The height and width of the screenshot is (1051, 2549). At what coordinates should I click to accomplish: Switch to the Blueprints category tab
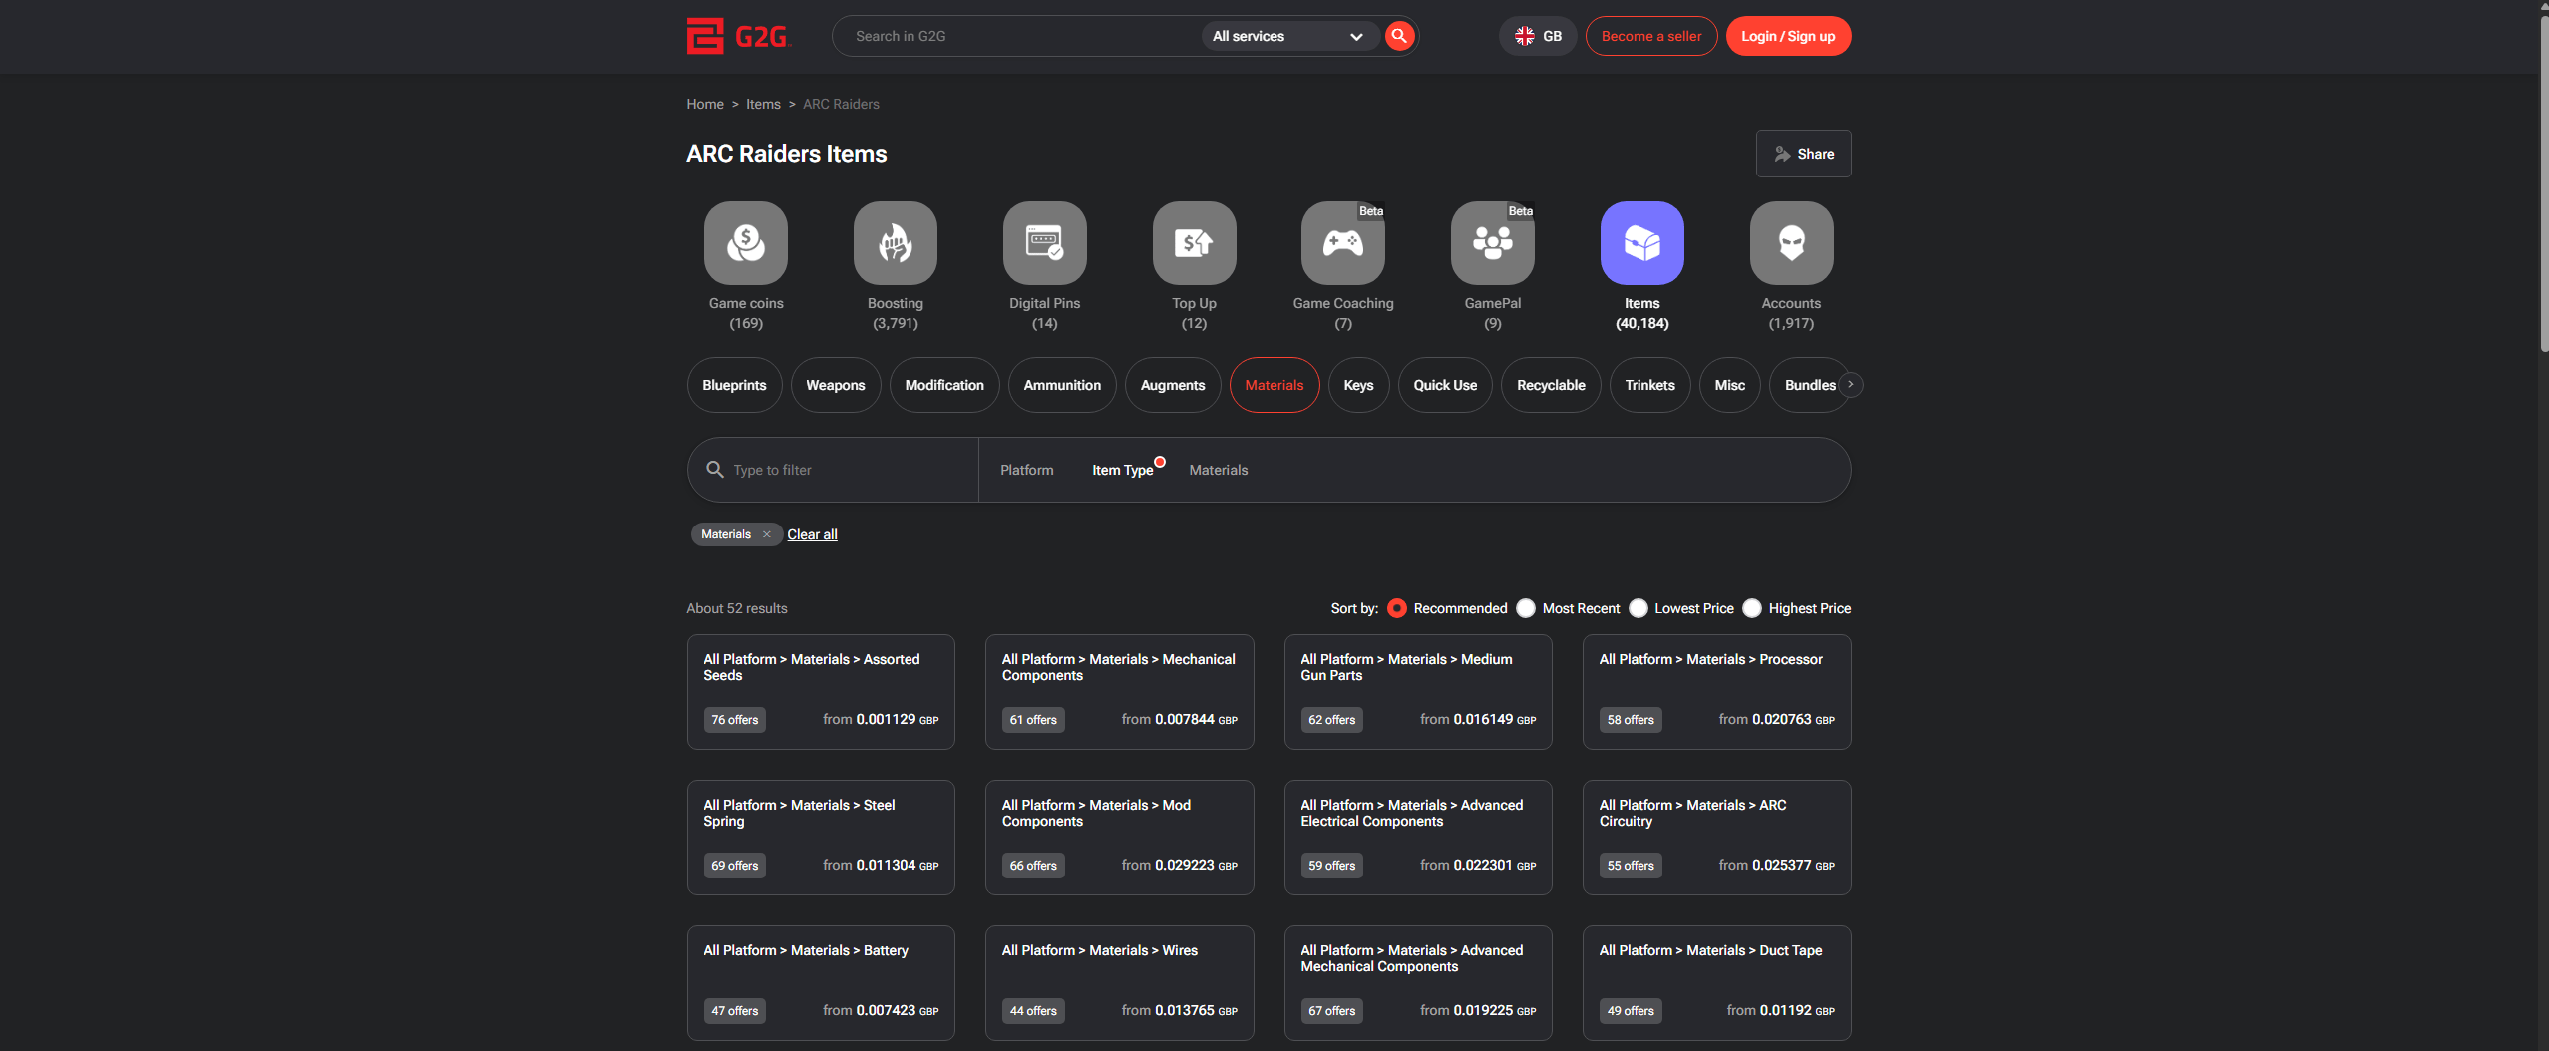(734, 385)
